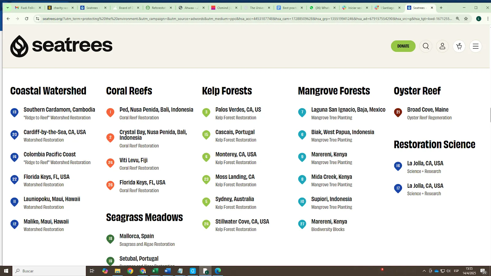Open Monterey, CA, USA kelp project
491x276 pixels.
236,154
